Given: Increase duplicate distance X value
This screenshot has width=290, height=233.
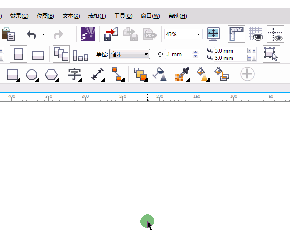Looking at the screenshot, I should coord(254,50).
